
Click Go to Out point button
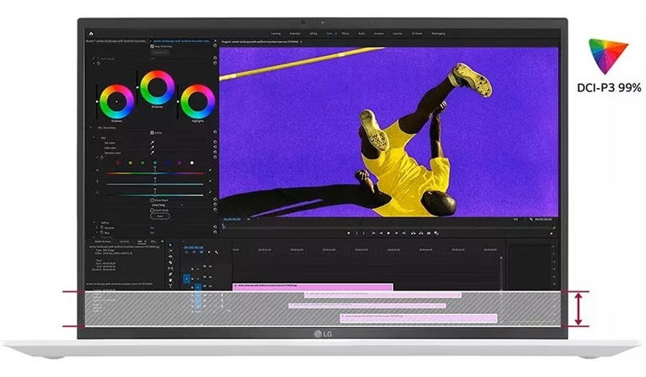click(404, 233)
